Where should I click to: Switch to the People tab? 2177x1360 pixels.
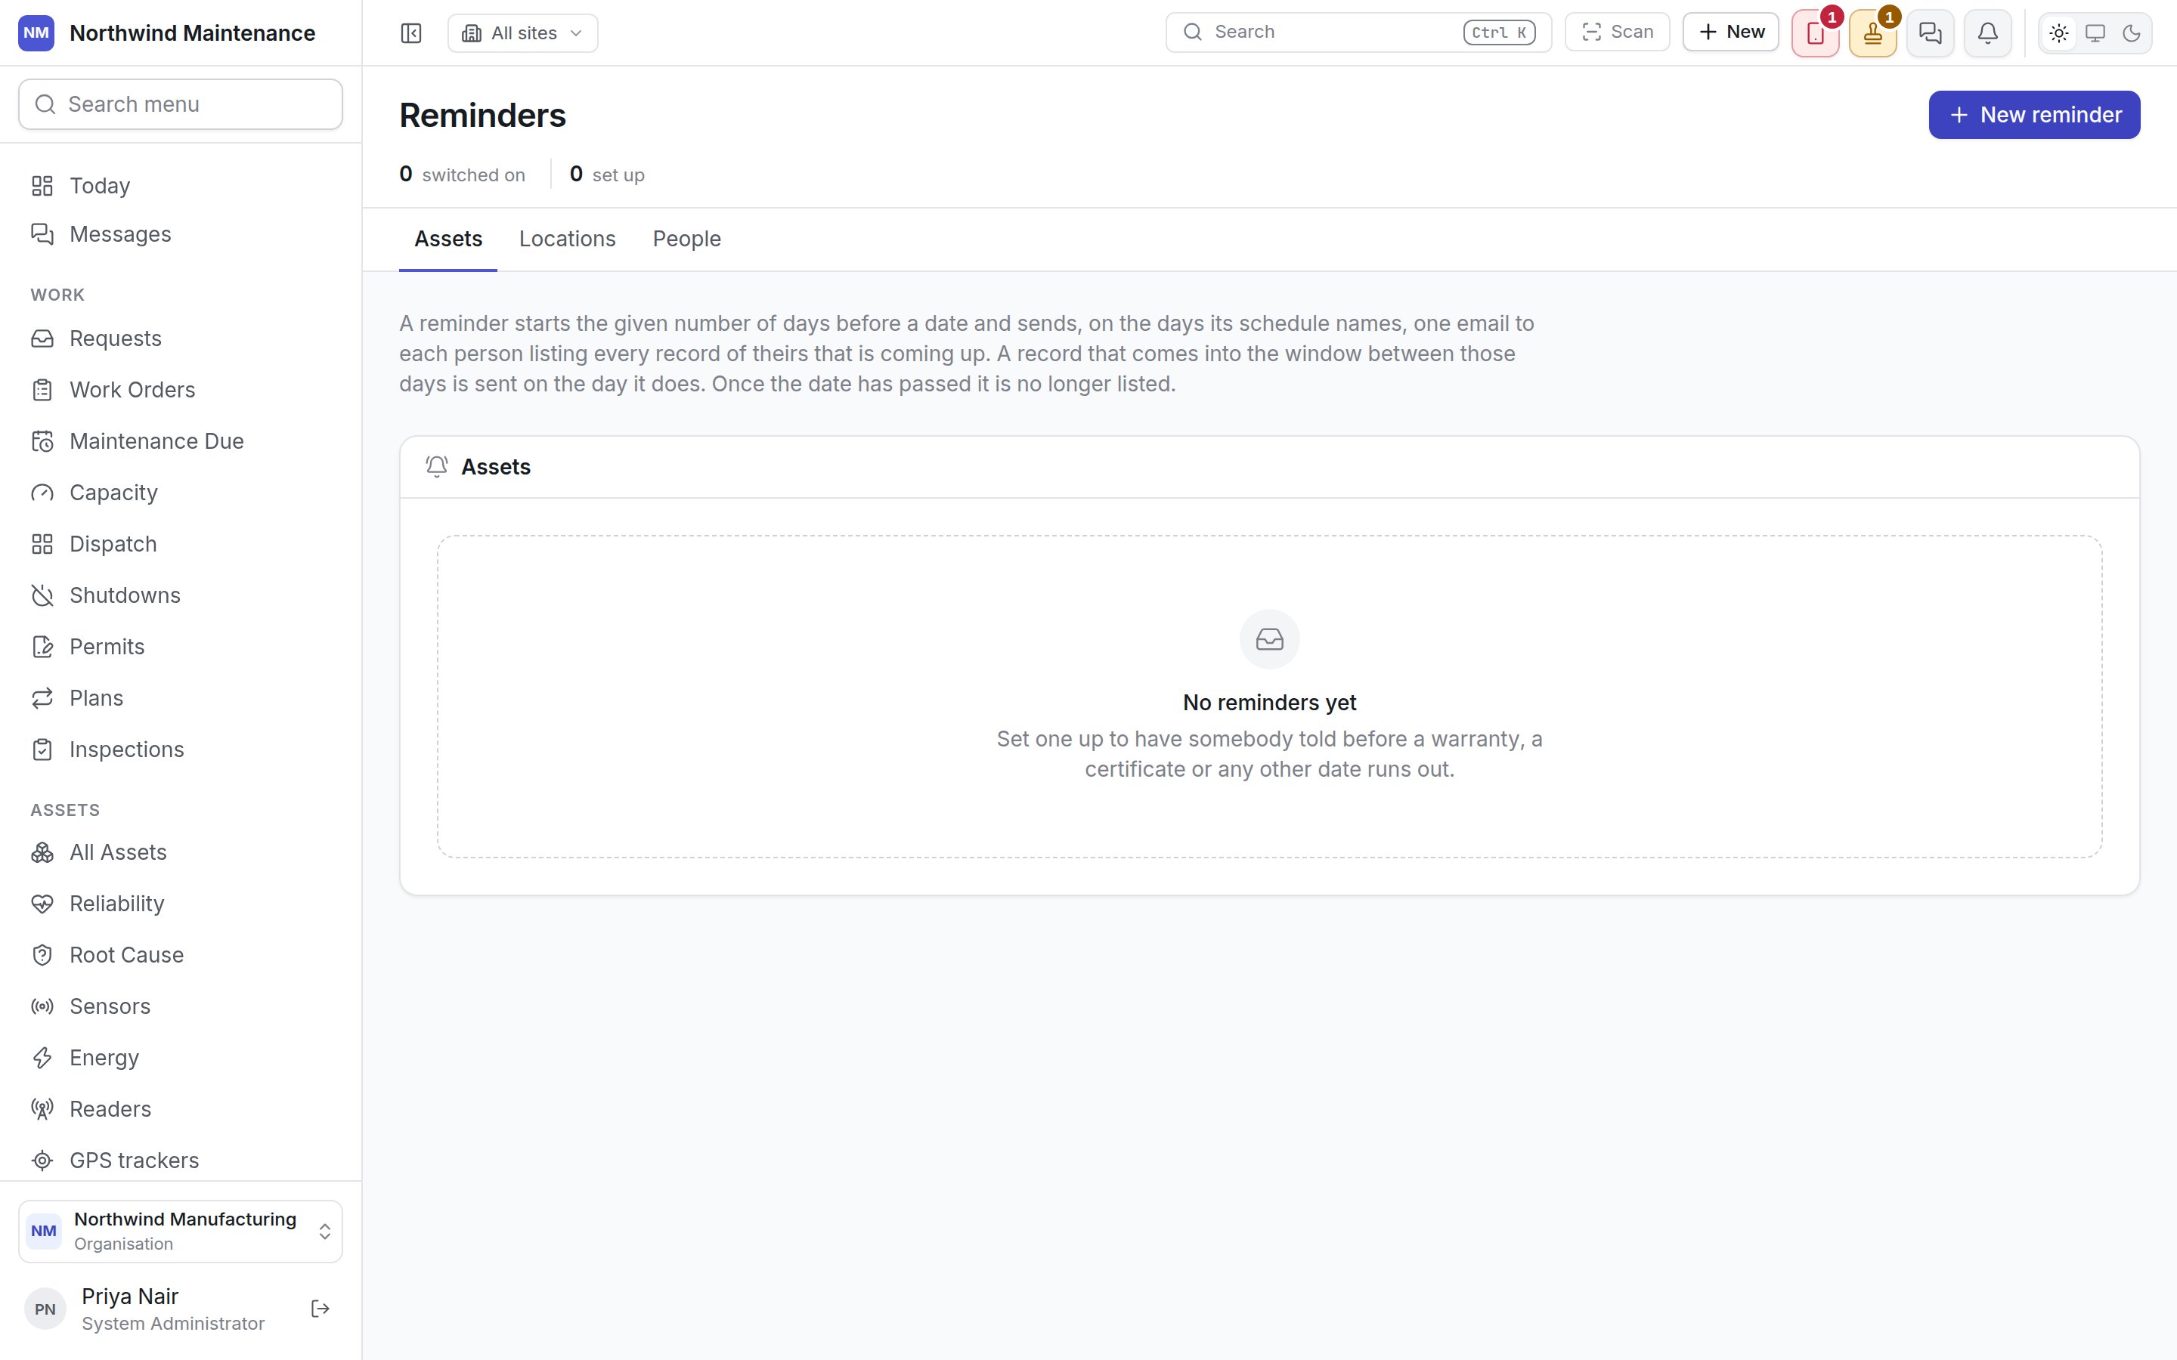pyautogui.click(x=686, y=238)
